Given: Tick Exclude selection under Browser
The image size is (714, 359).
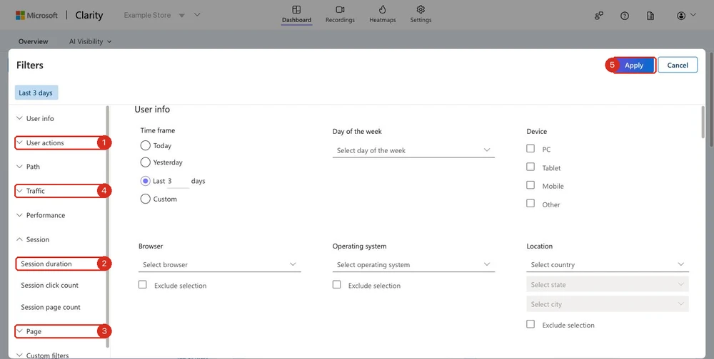Looking at the screenshot, I should [143, 285].
